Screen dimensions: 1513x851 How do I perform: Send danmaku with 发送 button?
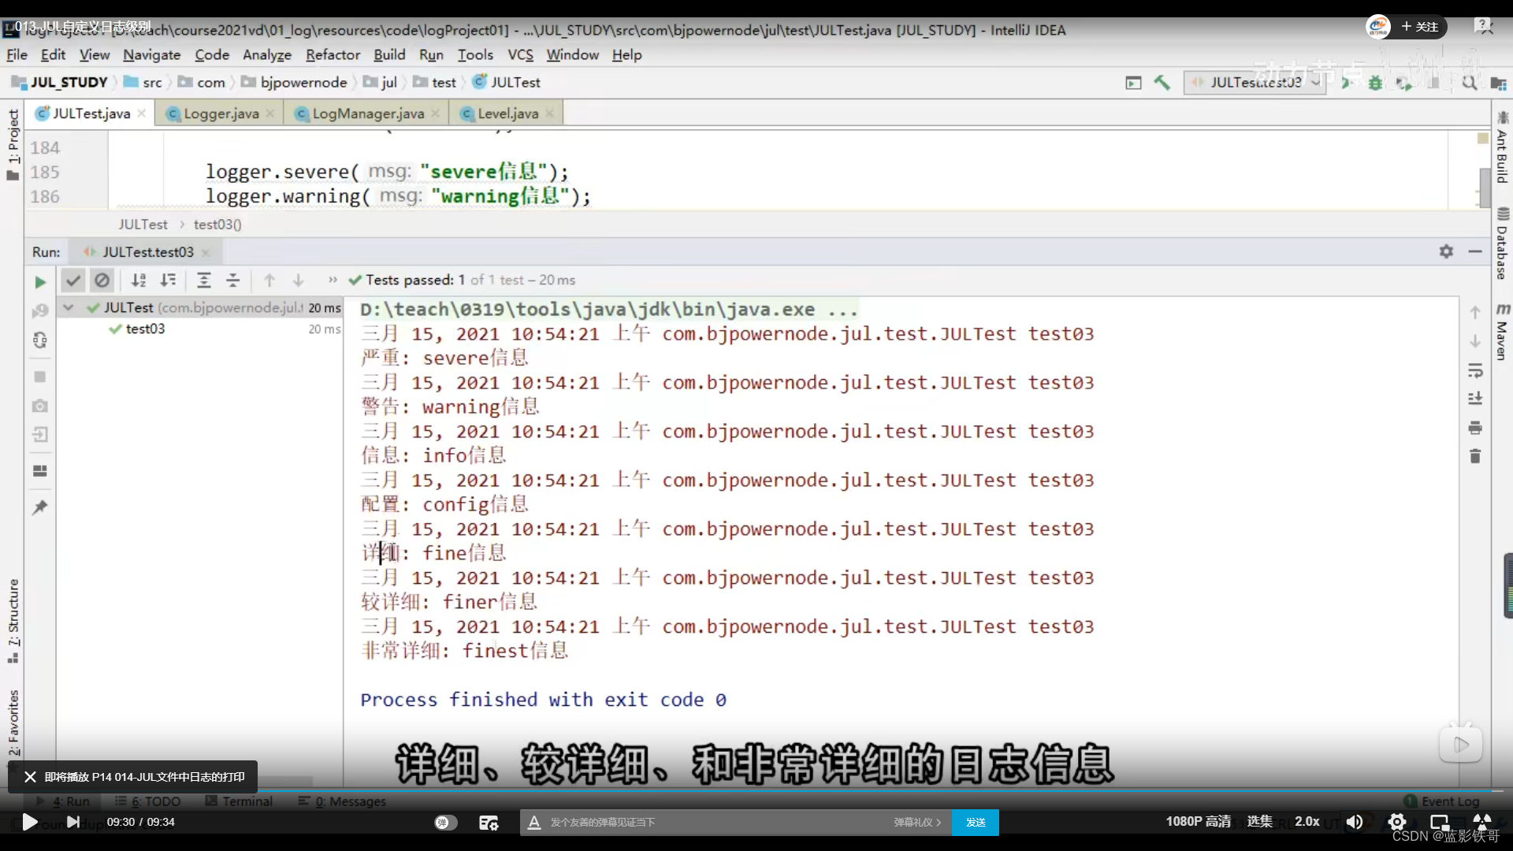pos(976,822)
